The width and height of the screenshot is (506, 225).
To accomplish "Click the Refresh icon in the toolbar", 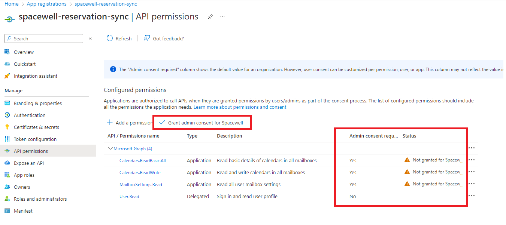I will pyautogui.click(x=110, y=38).
